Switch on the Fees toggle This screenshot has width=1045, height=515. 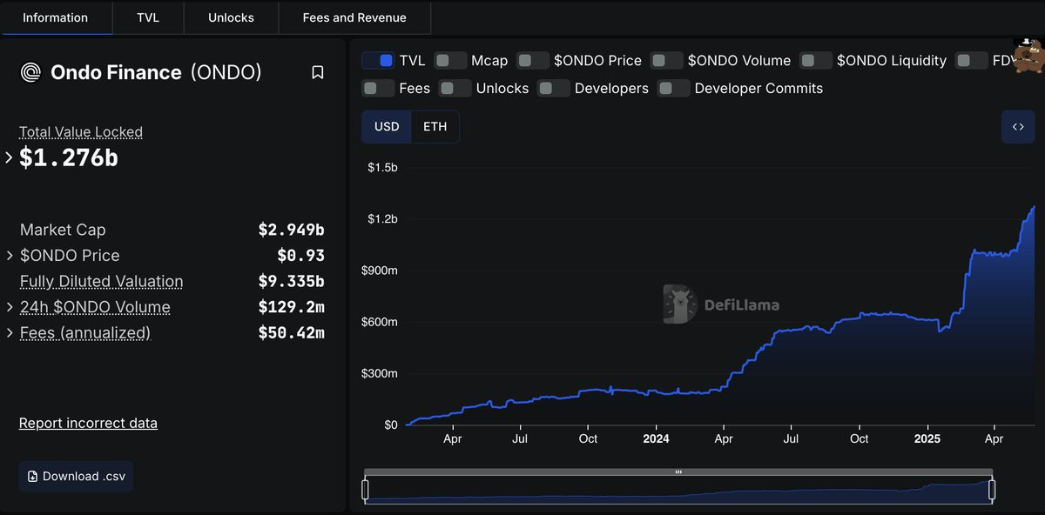pos(378,88)
